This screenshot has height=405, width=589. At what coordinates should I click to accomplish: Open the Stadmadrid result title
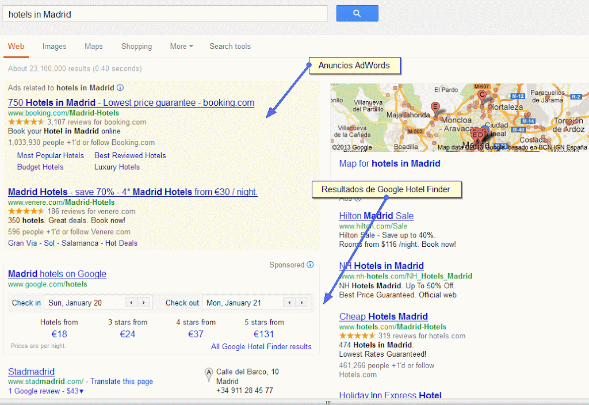(31, 372)
